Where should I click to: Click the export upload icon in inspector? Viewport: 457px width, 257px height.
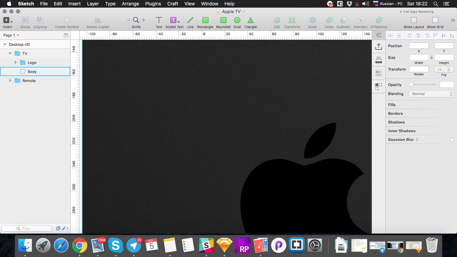click(378, 47)
